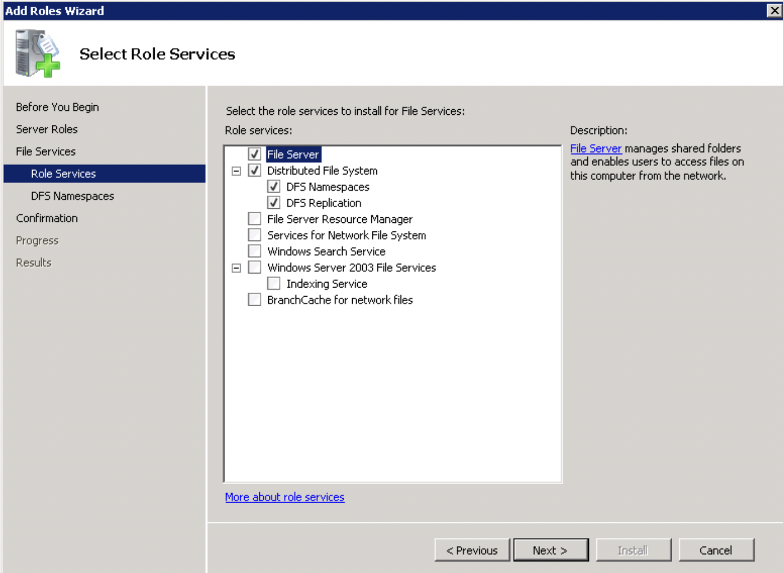Select the Windows Search Service label
Screen dimensions: 783x573
tap(326, 252)
